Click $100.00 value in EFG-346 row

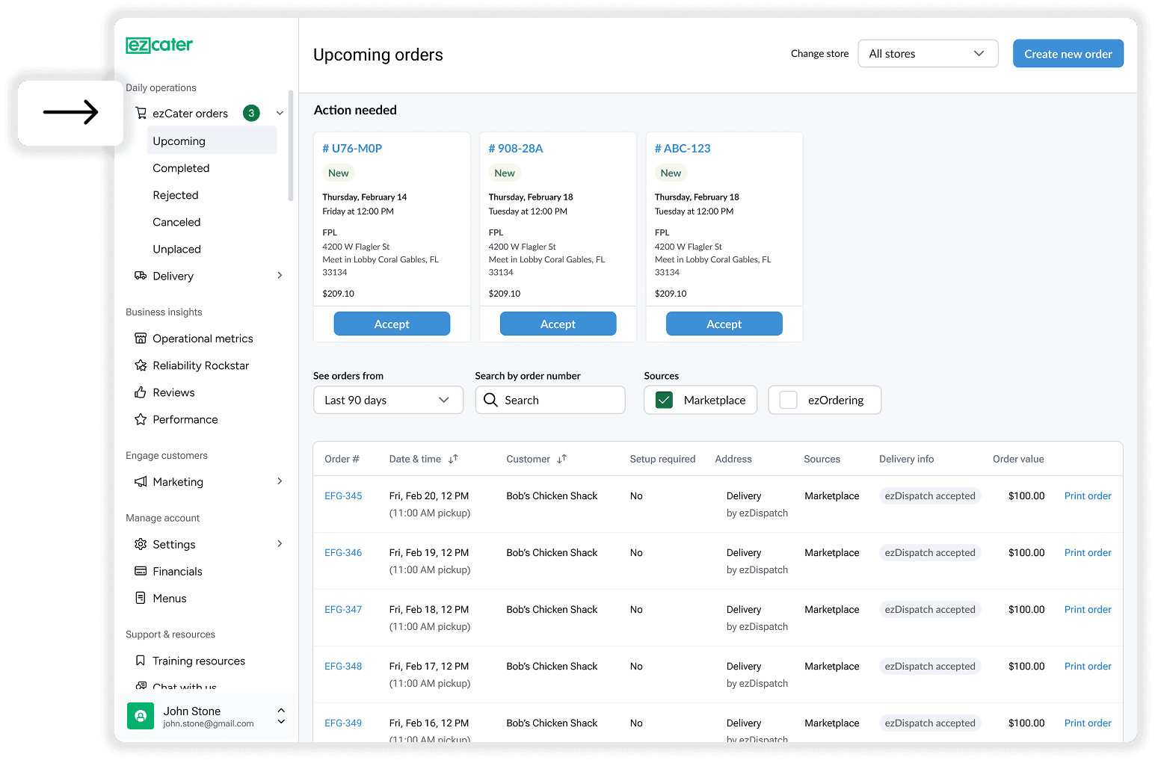(1026, 552)
